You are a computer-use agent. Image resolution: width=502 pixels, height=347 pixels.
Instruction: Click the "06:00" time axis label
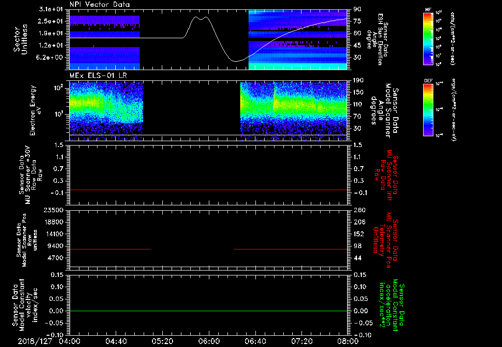pos(209,341)
